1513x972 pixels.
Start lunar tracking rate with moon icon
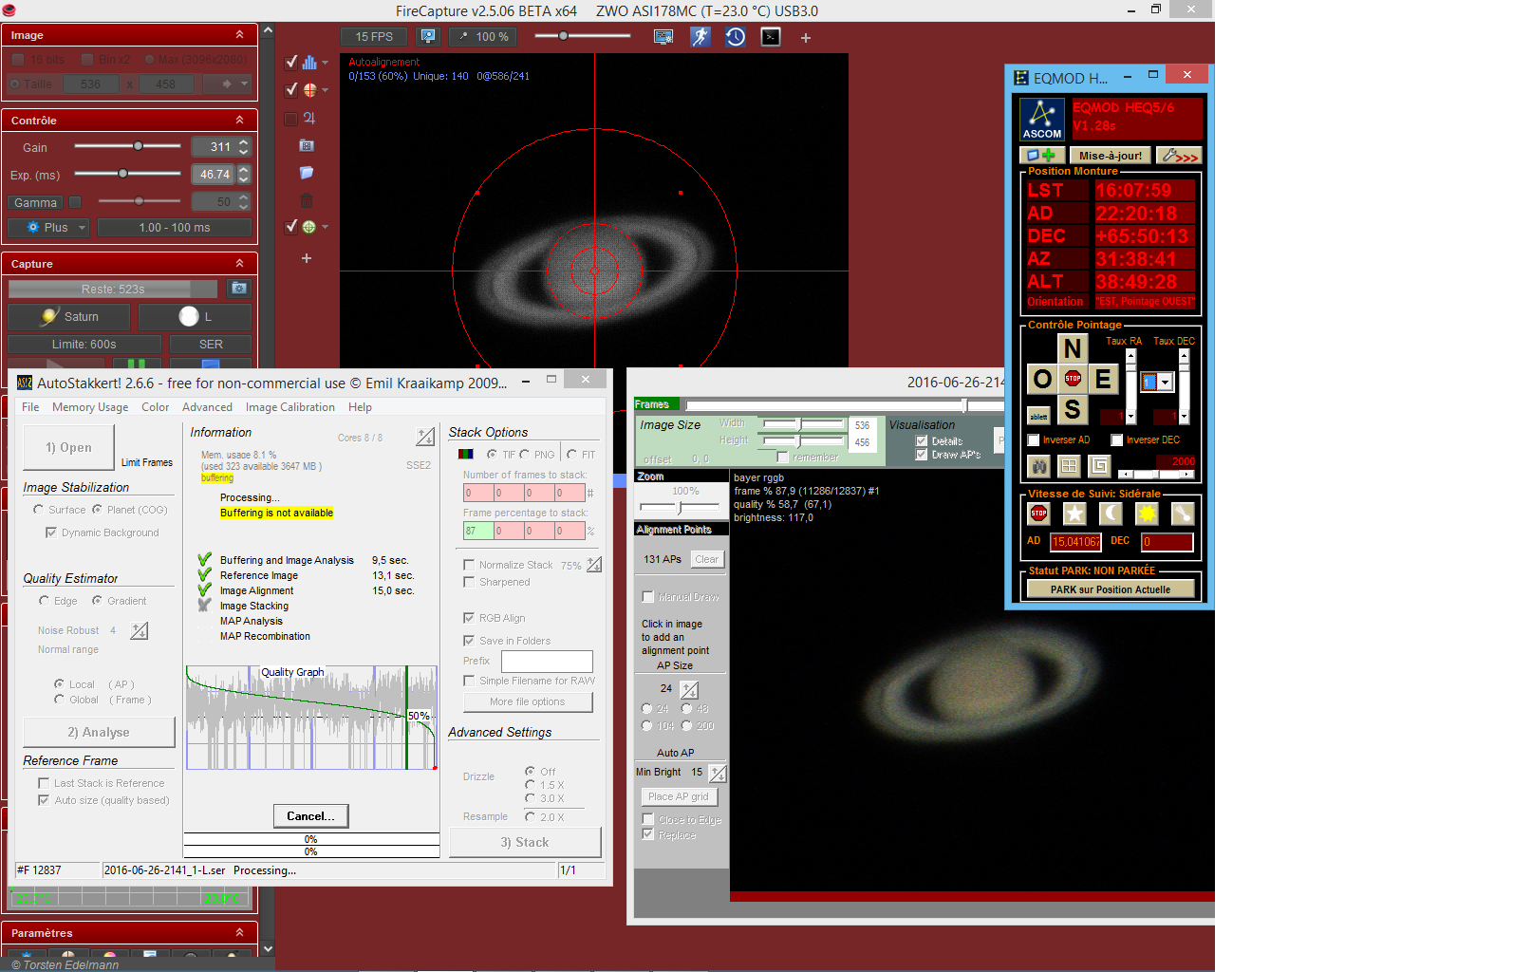pos(1111,514)
